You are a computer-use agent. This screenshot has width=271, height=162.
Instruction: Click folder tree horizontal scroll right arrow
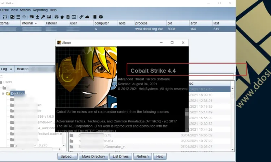coord(60,149)
